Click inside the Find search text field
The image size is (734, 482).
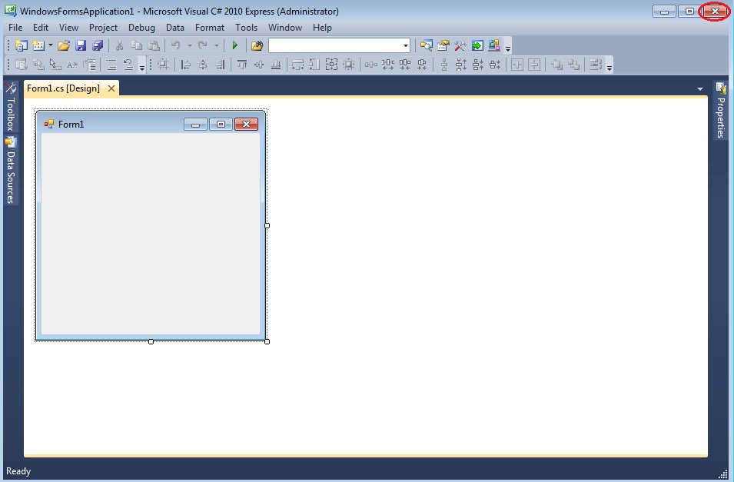click(335, 45)
